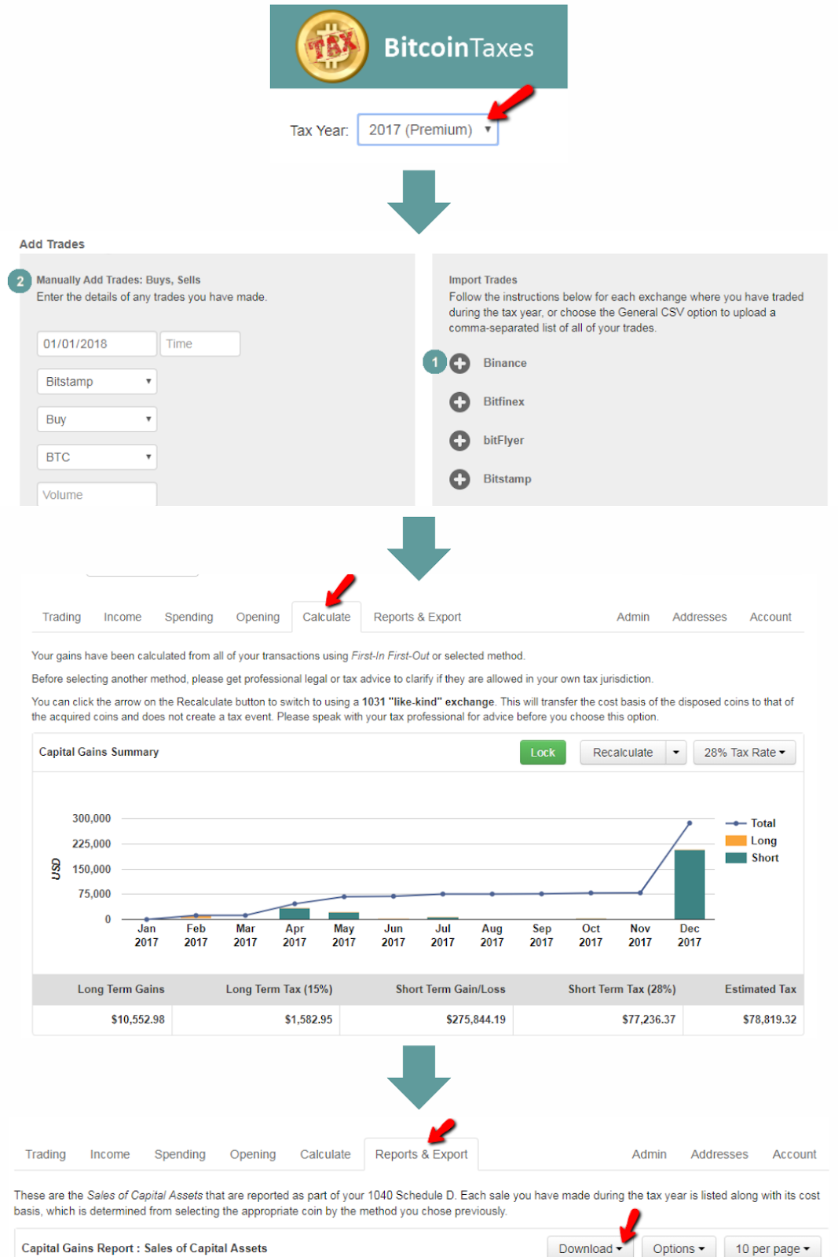This screenshot has height=1257, width=838.
Task: Click the Capital Gains Summary heading
Action: [x=99, y=752]
